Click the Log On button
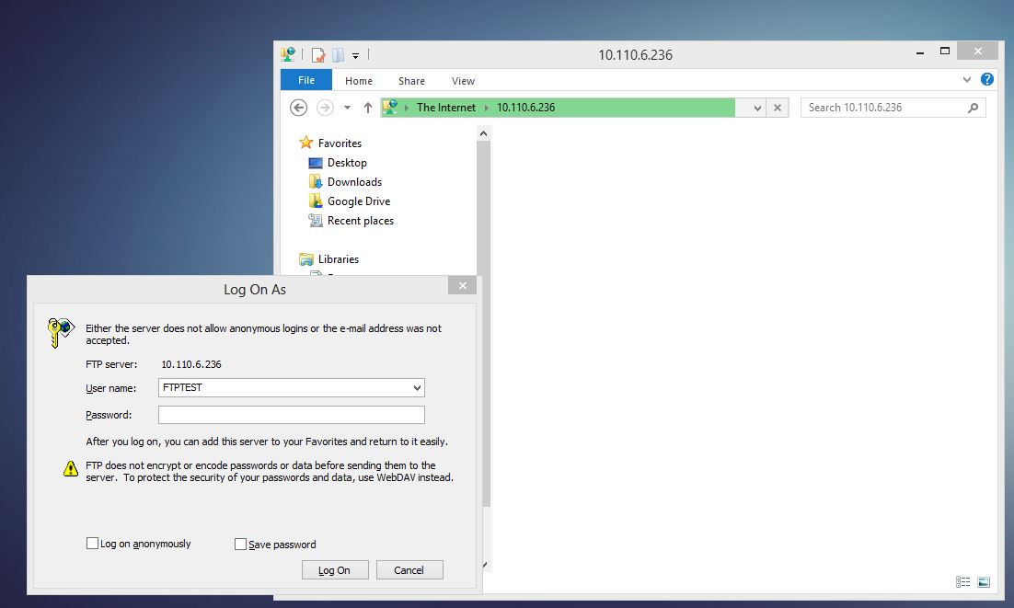The image size is (1014, 608). click(334, 569)
